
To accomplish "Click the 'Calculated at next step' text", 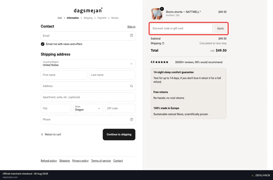I will [213, 43].
